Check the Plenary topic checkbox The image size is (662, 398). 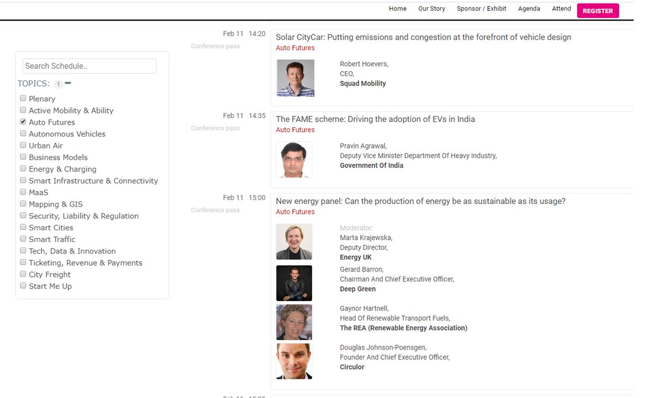click(23, 98)
